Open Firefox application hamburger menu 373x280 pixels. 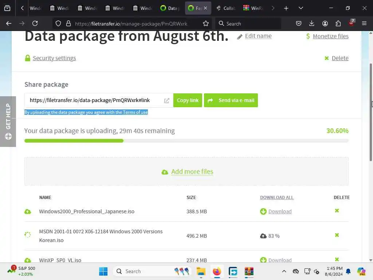pyautogui.click(x=364, y=23)
